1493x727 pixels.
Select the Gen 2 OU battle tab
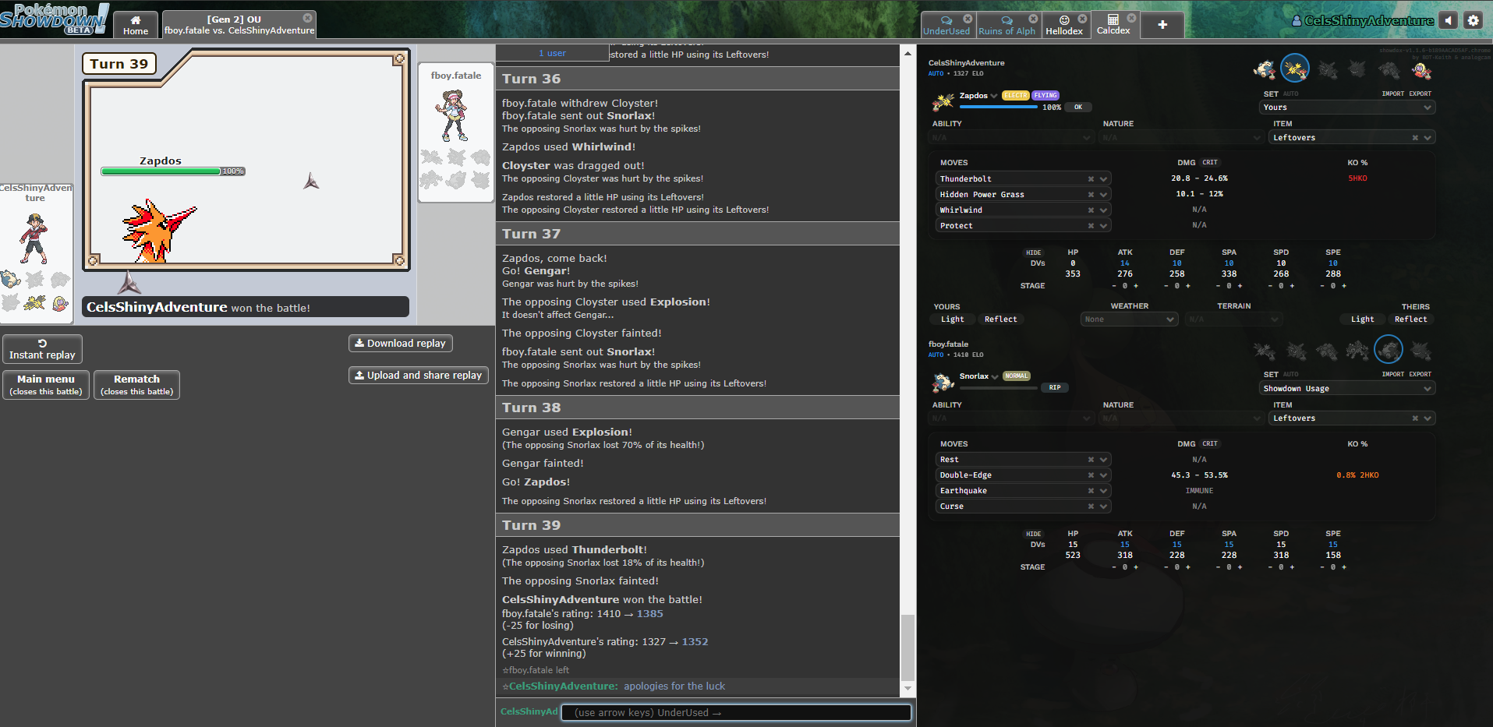(239, 25)
